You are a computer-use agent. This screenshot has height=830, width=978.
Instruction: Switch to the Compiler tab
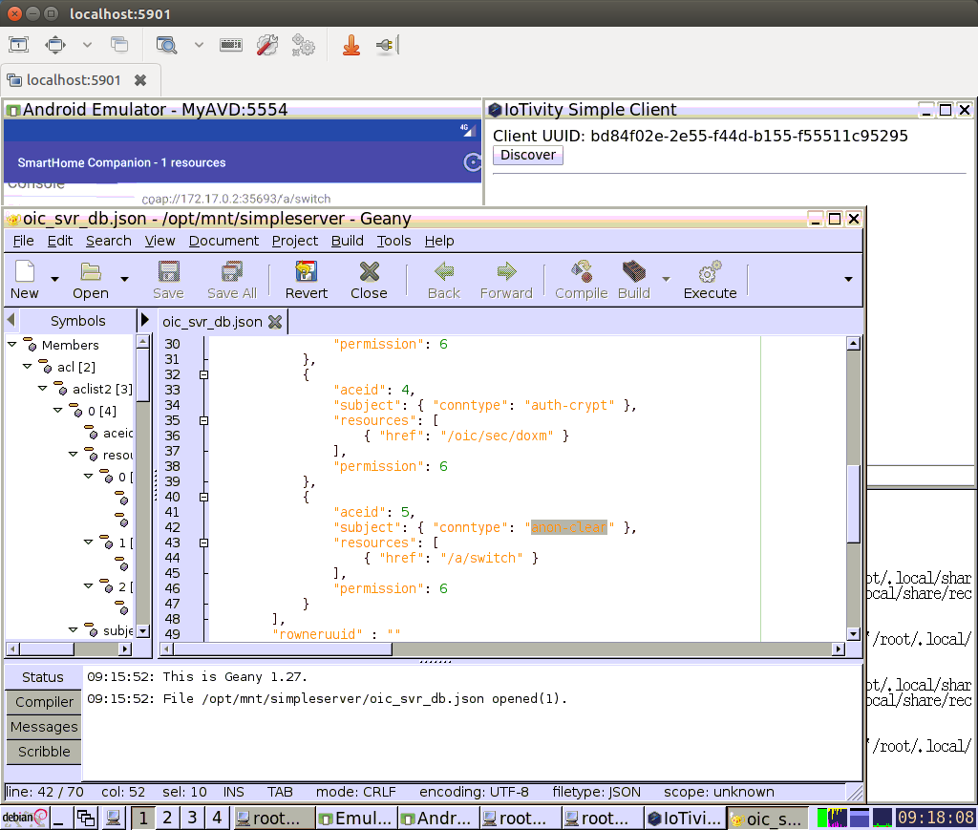pyautogui.click(x=44, y=702)
